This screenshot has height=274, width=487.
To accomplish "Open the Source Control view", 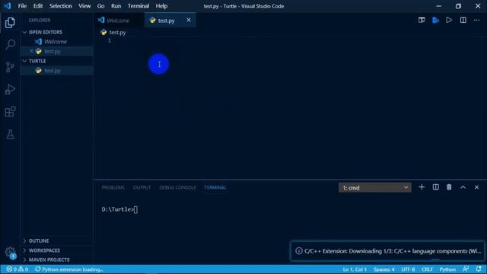I will pyautogui.click(x=10, y=67).
